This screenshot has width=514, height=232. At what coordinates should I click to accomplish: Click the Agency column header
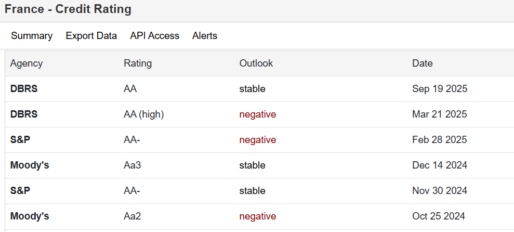tap(27, 63)
